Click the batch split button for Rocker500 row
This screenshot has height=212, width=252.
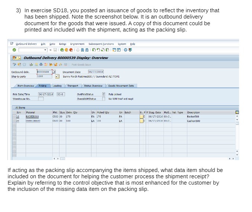142,116
